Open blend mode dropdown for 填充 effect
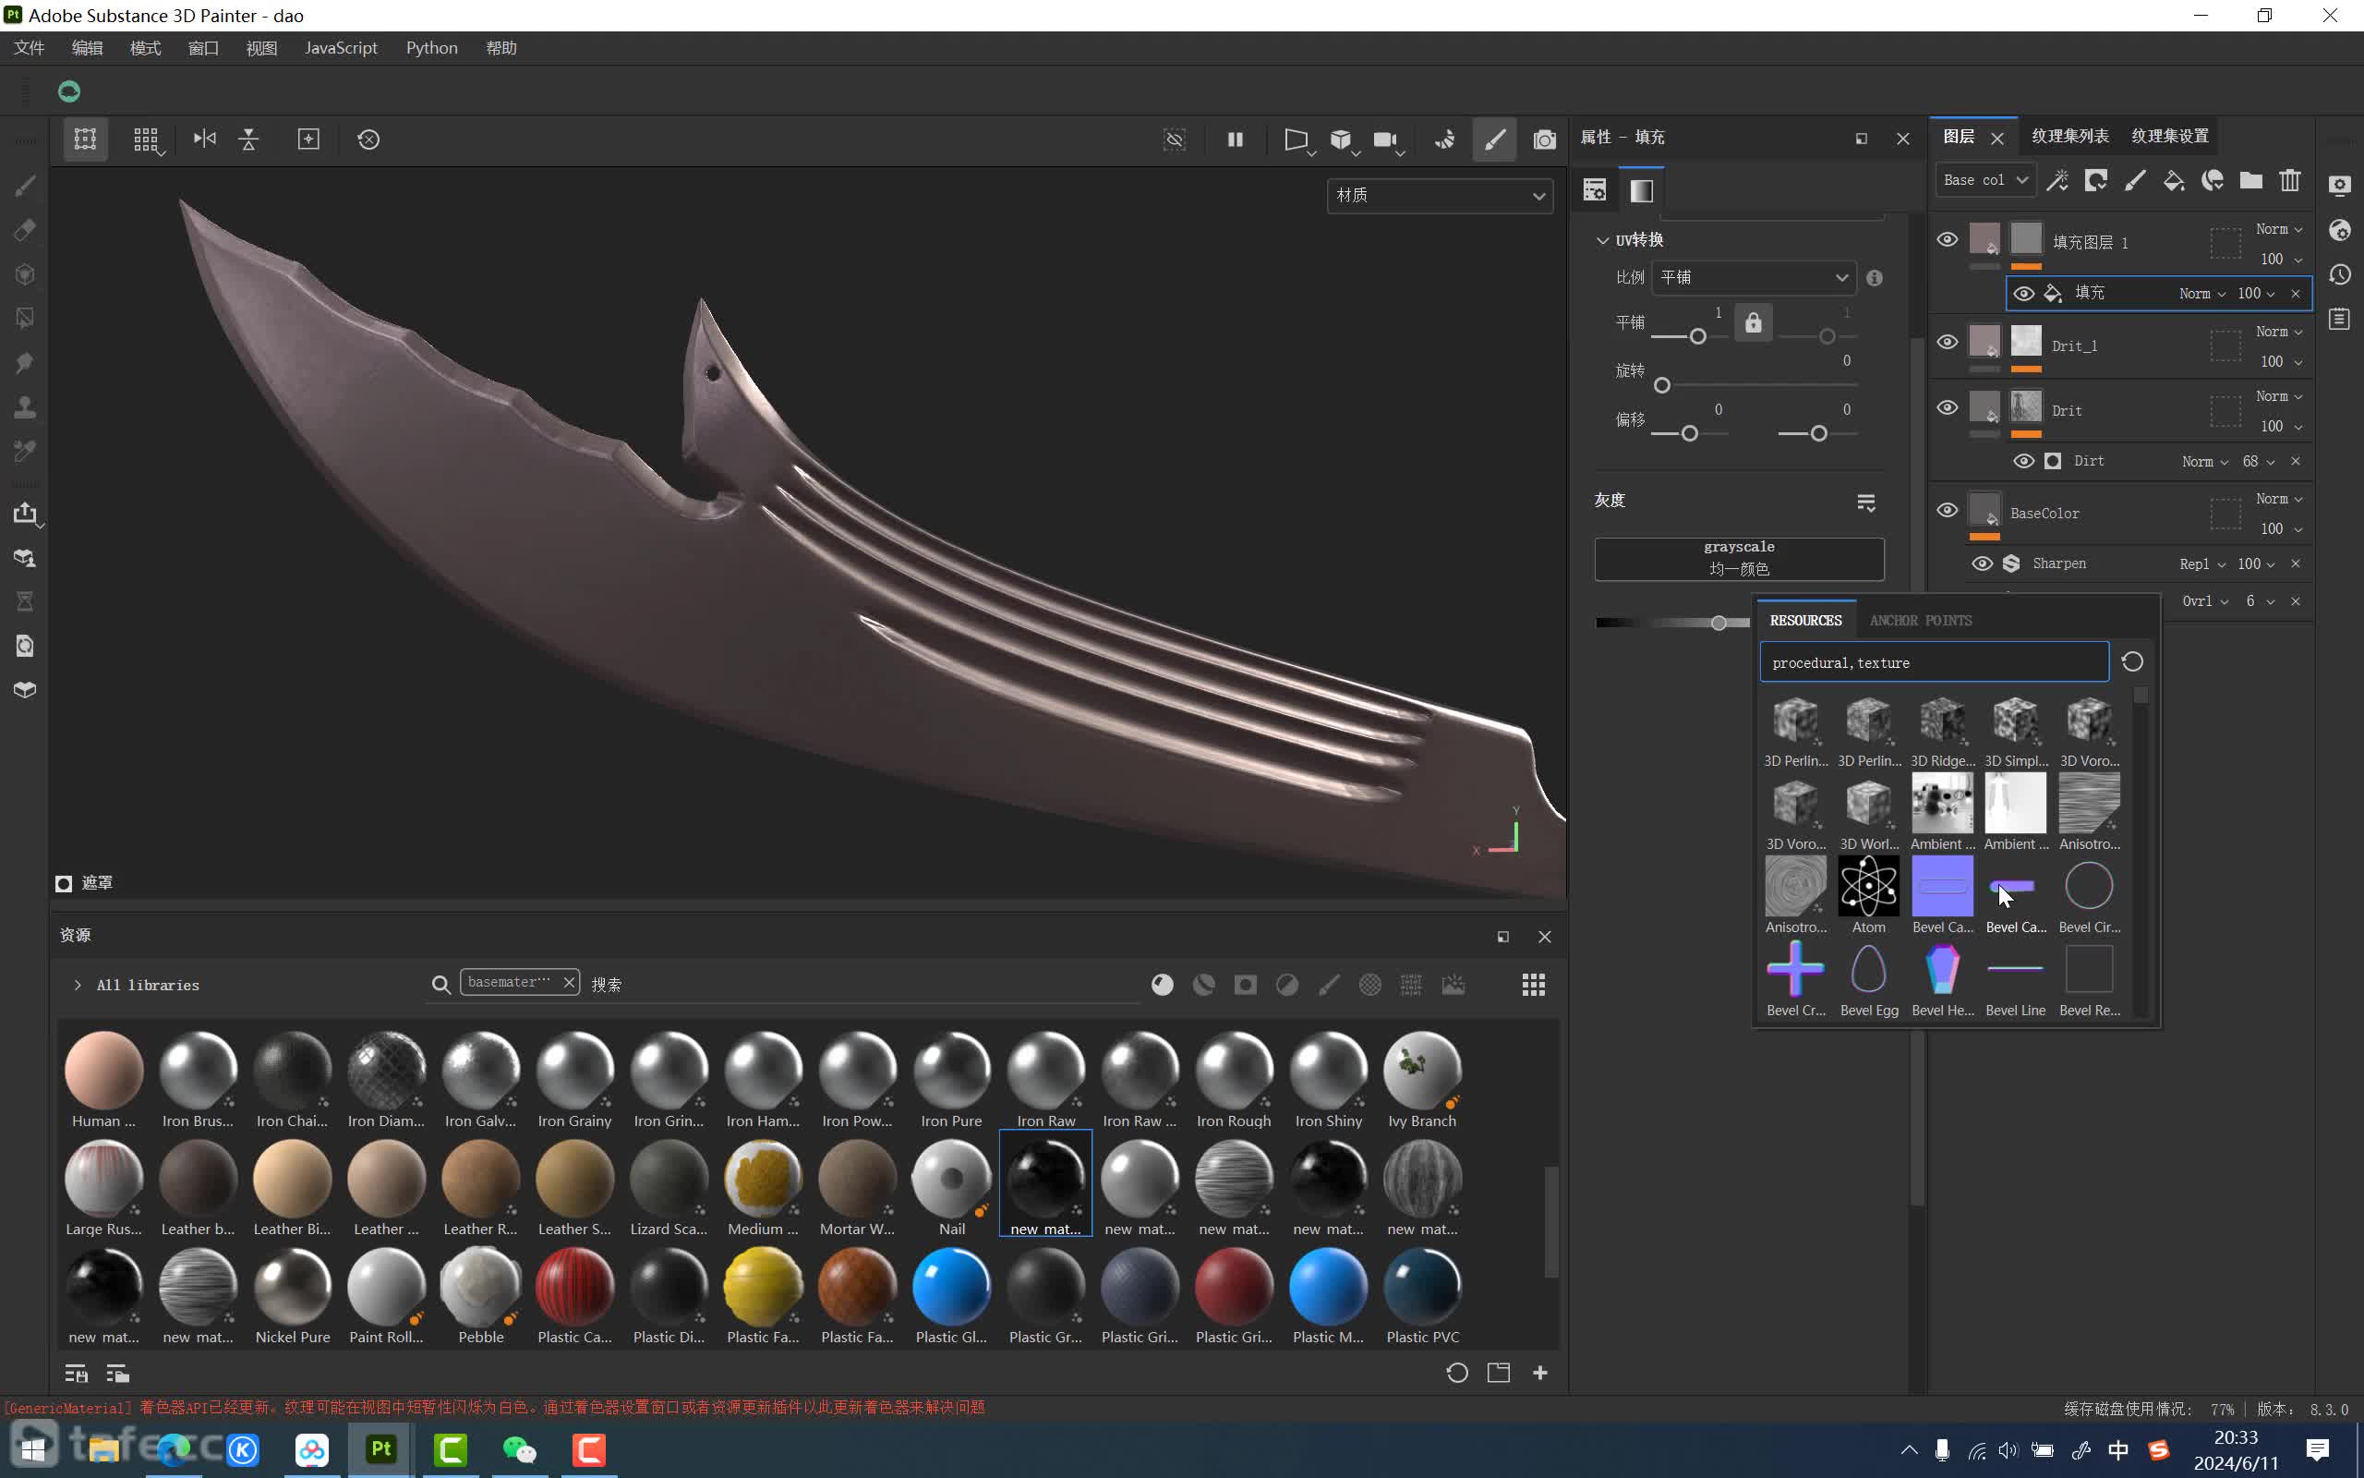This screenshot has height=1478, width=2364. [x=2201, y=293]
